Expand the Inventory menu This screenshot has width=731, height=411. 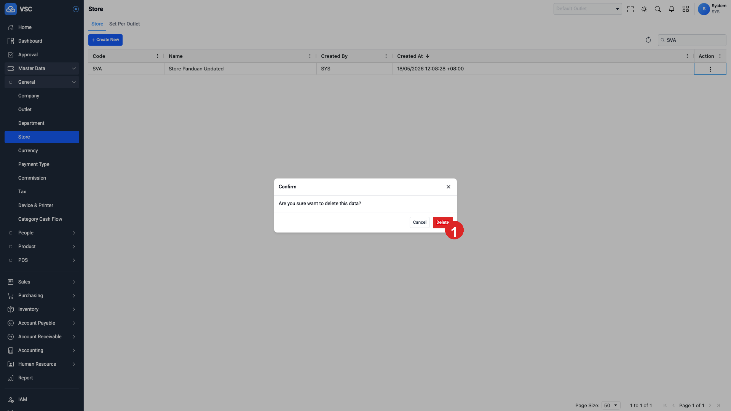click(x=42, y=309)
